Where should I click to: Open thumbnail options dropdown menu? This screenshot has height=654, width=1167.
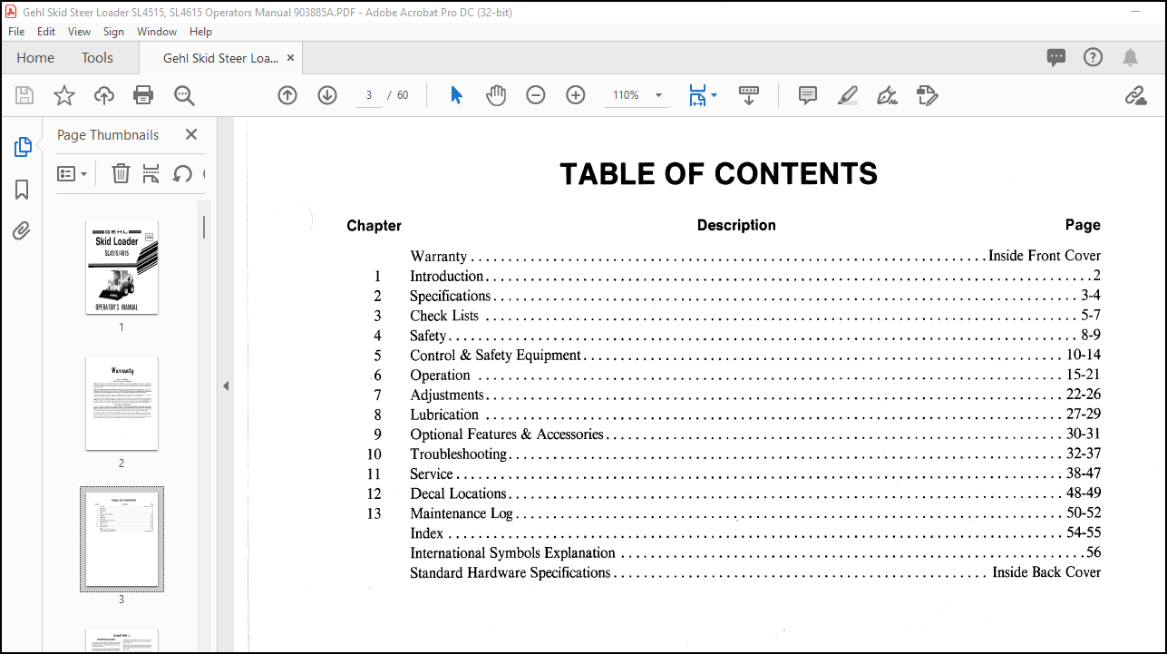73,173
